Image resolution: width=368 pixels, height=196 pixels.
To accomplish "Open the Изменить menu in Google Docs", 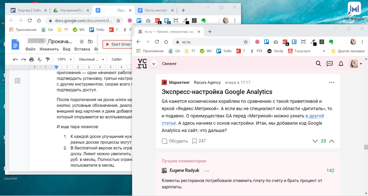I will pyautogui.click(x=49, y=49).
